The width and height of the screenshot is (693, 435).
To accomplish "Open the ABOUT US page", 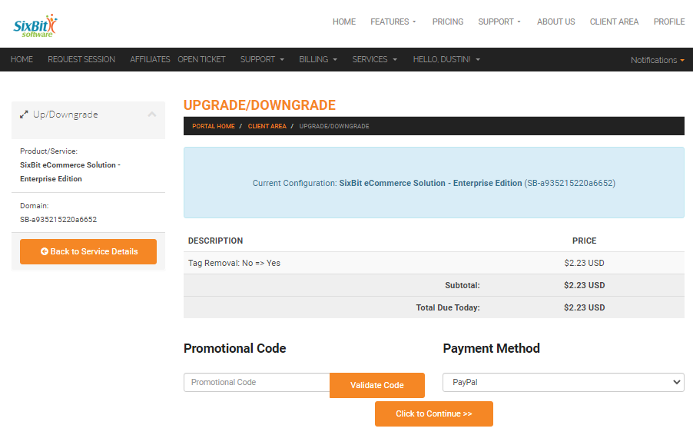I will (556, 22).
